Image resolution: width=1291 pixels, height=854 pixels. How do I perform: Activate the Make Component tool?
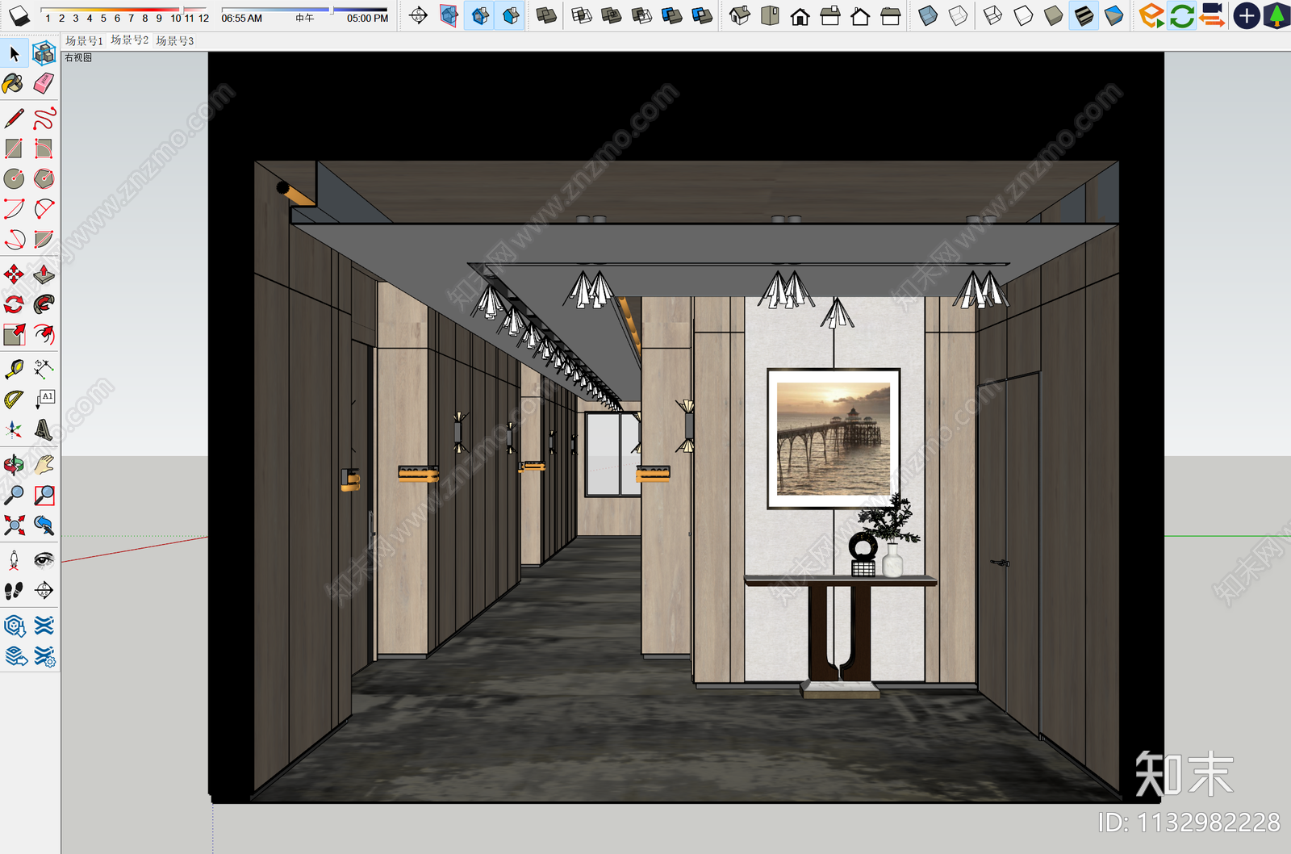(x=44, y=54)
